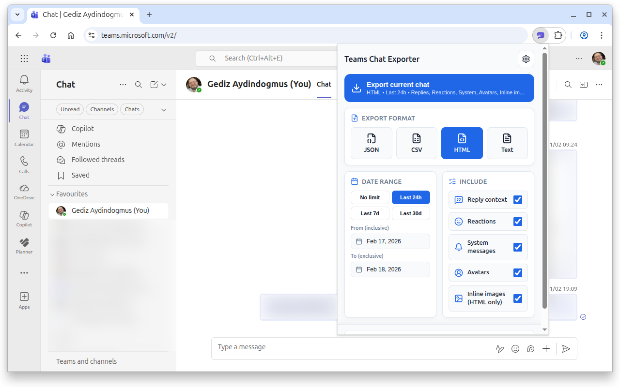The image size is (620, 387).
Task: Open message formatting options icon
Action: [x=500, y=349]
